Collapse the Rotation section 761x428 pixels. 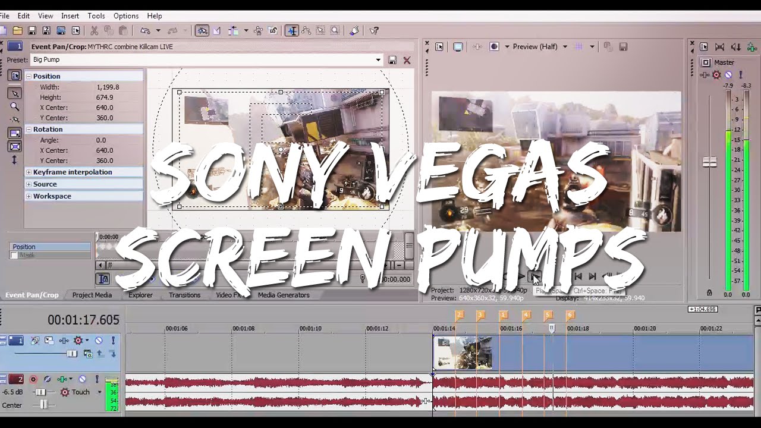[x=29, y=130]
